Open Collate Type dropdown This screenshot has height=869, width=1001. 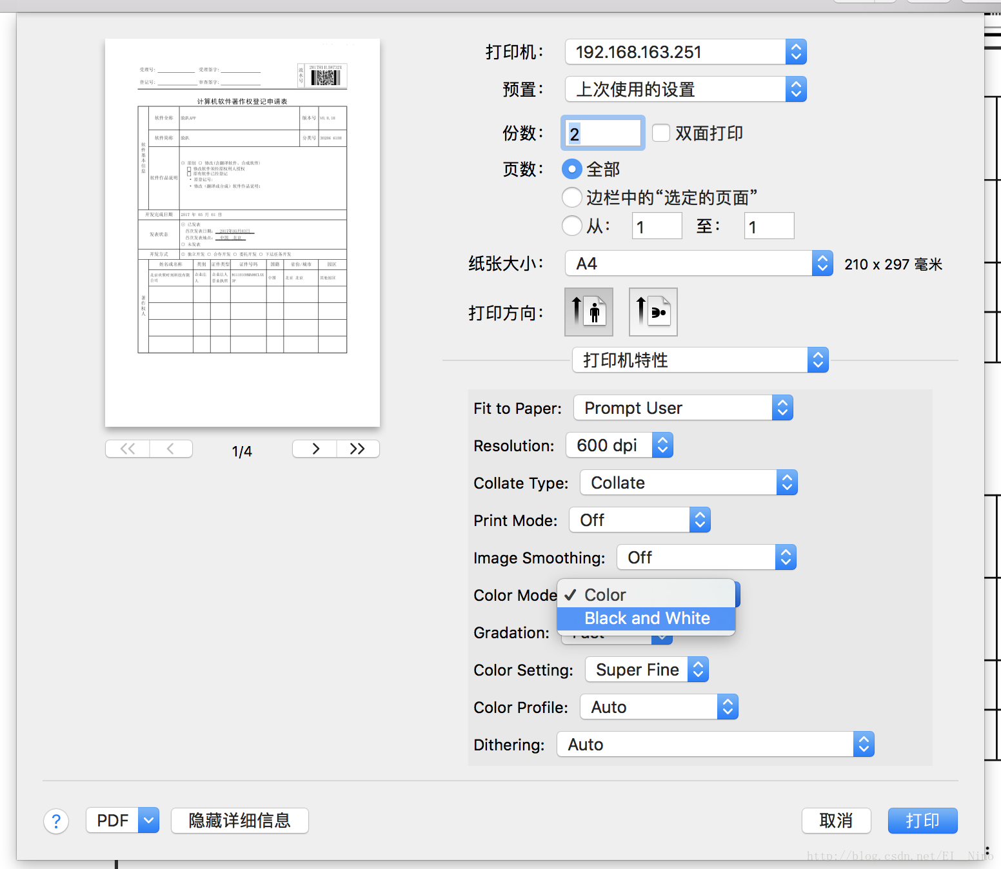689,482
